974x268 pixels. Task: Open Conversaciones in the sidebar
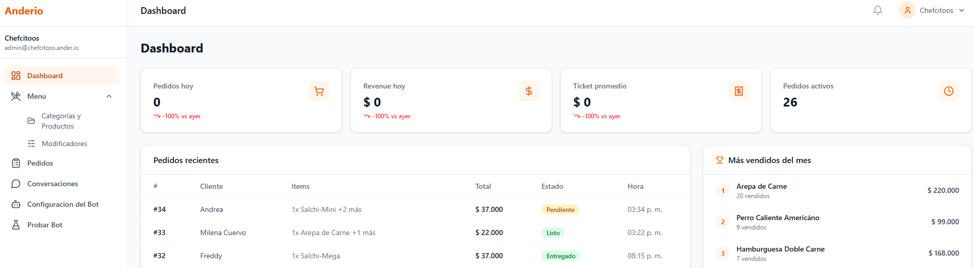[52, 184]
